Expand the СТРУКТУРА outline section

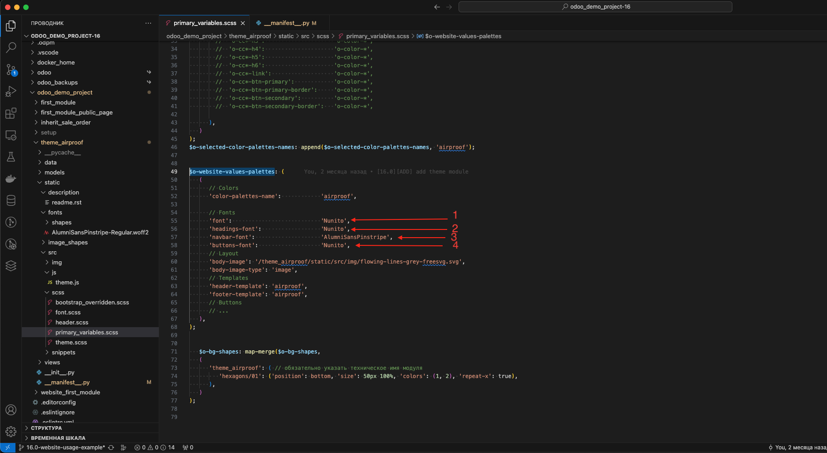[x=90, y=428]
